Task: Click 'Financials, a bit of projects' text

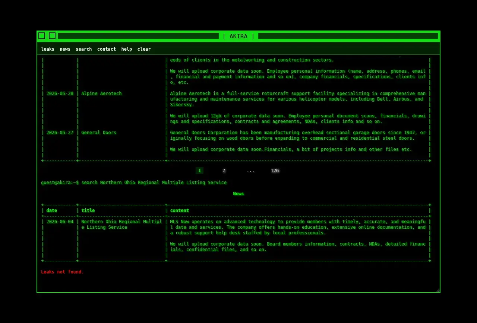Action: point(291,149)
